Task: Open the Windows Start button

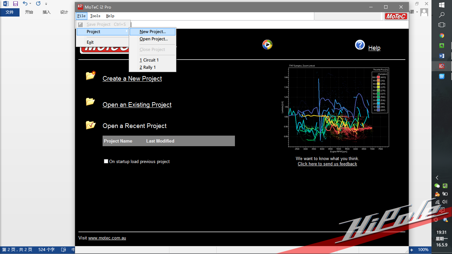Action: point(442,5)
